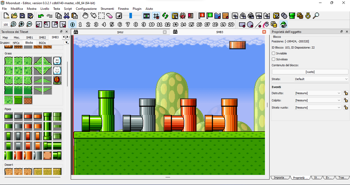Click the tileset palette vertical scrollbar
This screenshot has height=185, width=350.
67,74
